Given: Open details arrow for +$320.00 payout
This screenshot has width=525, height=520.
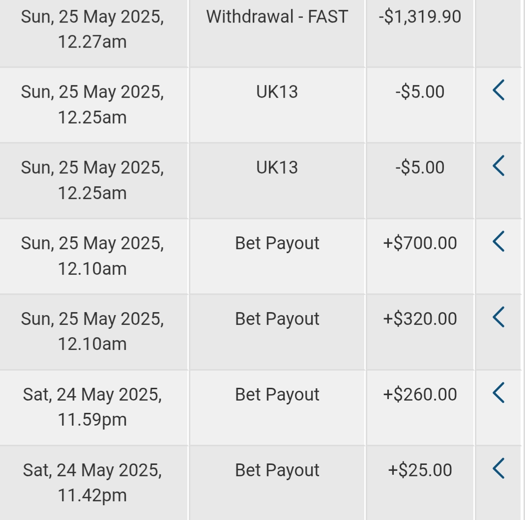Looking at the screenshot, I should [x=498, y=317].
